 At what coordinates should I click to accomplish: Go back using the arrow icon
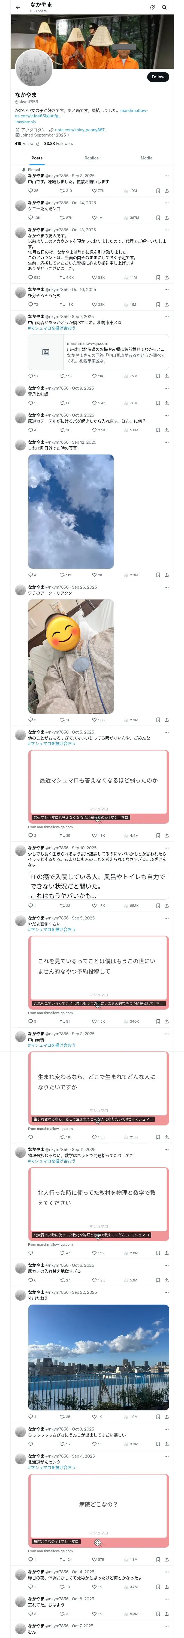(x=18, y=7)
